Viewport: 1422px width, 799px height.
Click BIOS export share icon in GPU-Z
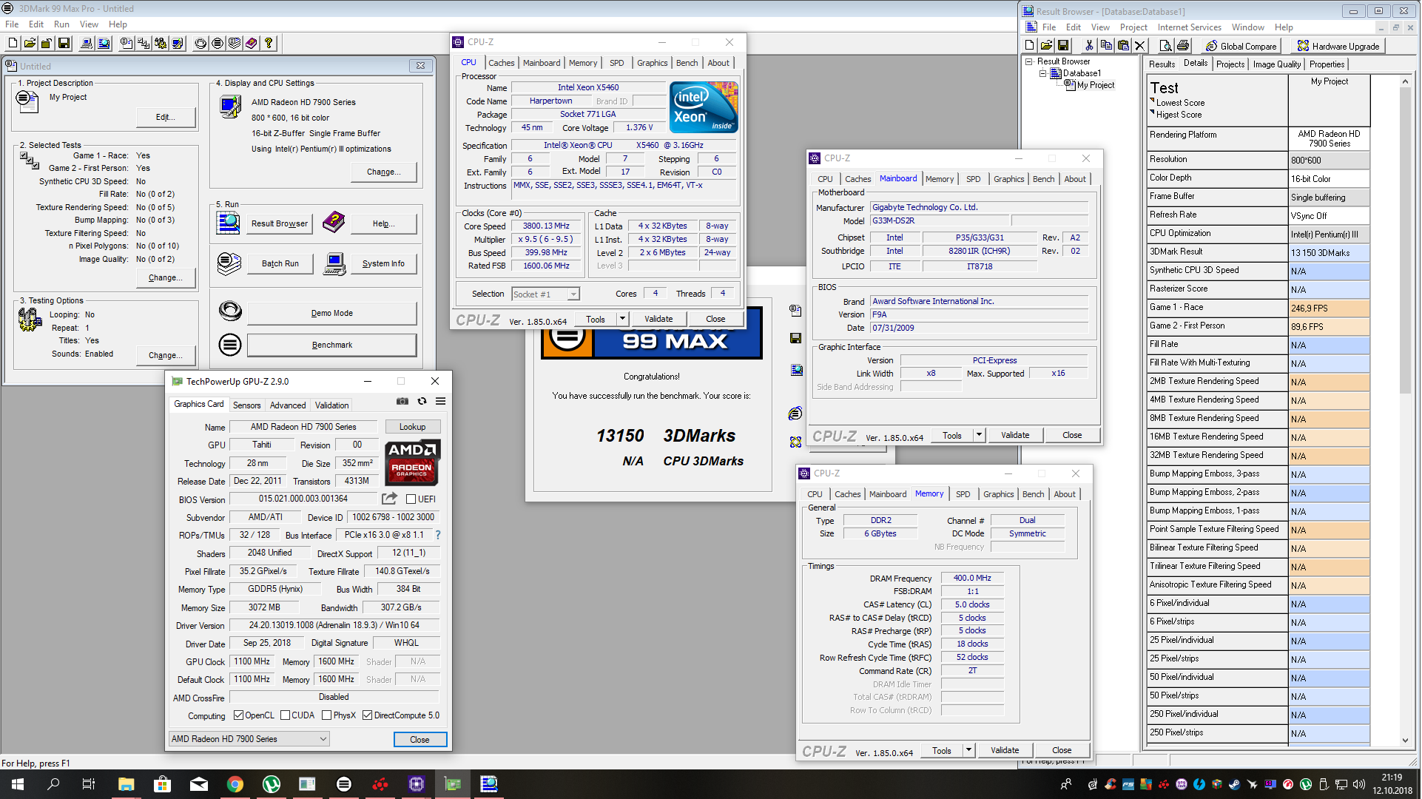click(389, 499)
